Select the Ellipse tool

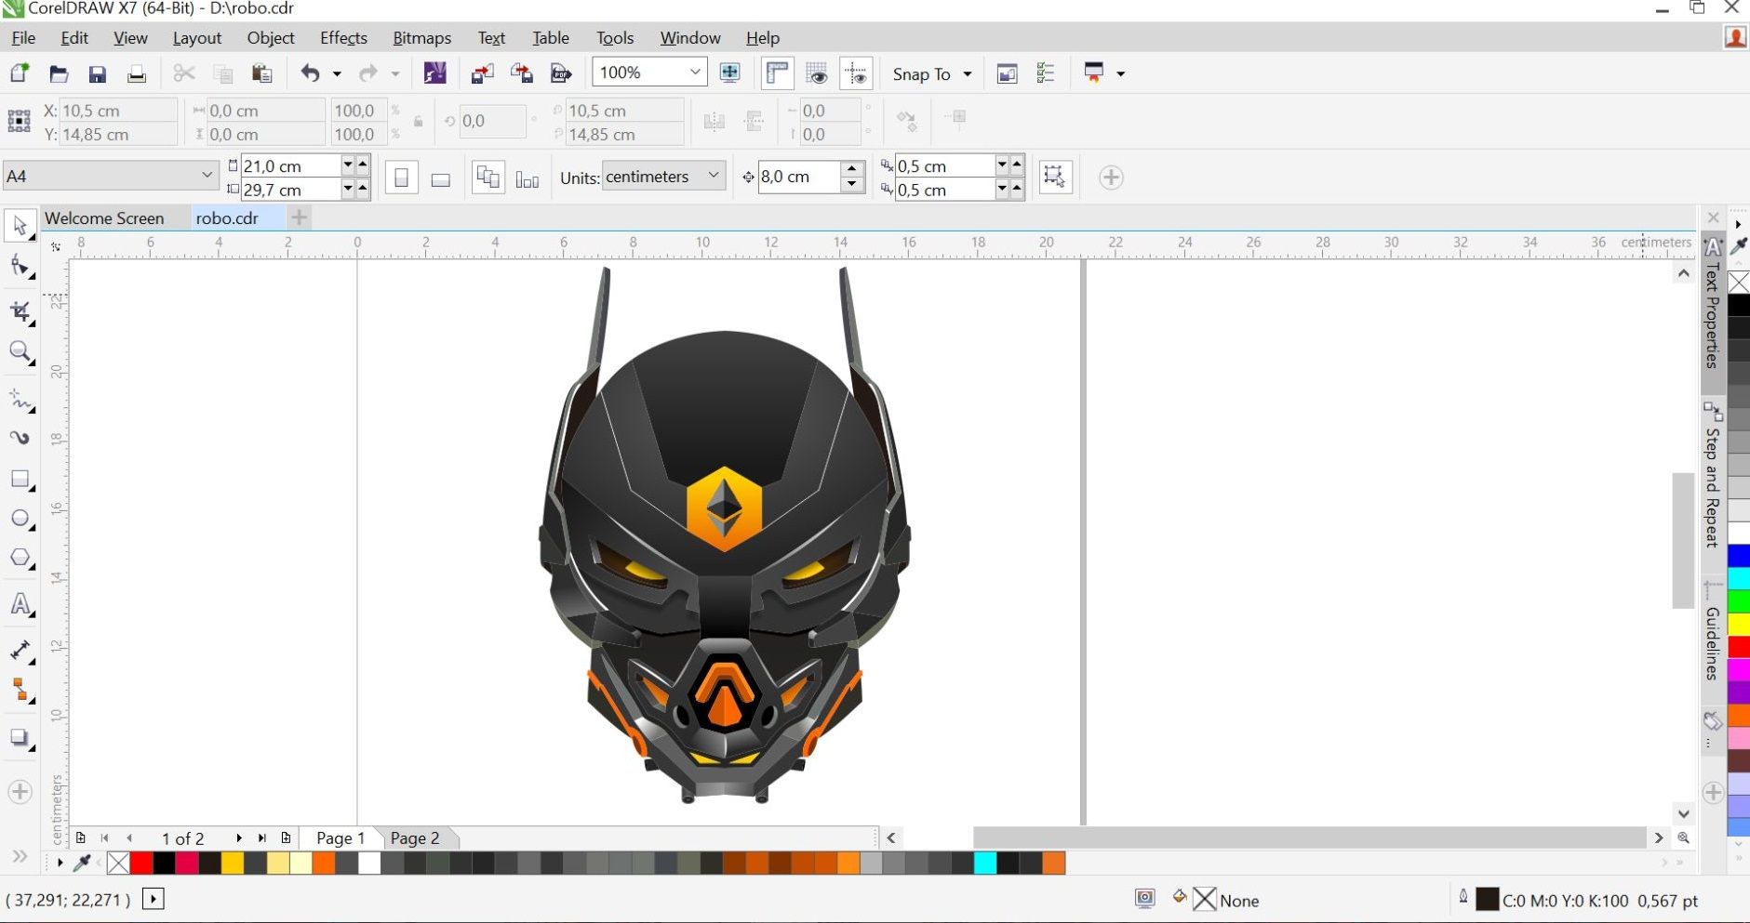(20, 519)
